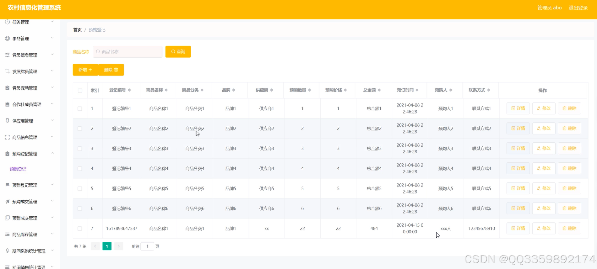Sort by 商品分类 column arrows
597x269 pixels.
tap(202, 90)
